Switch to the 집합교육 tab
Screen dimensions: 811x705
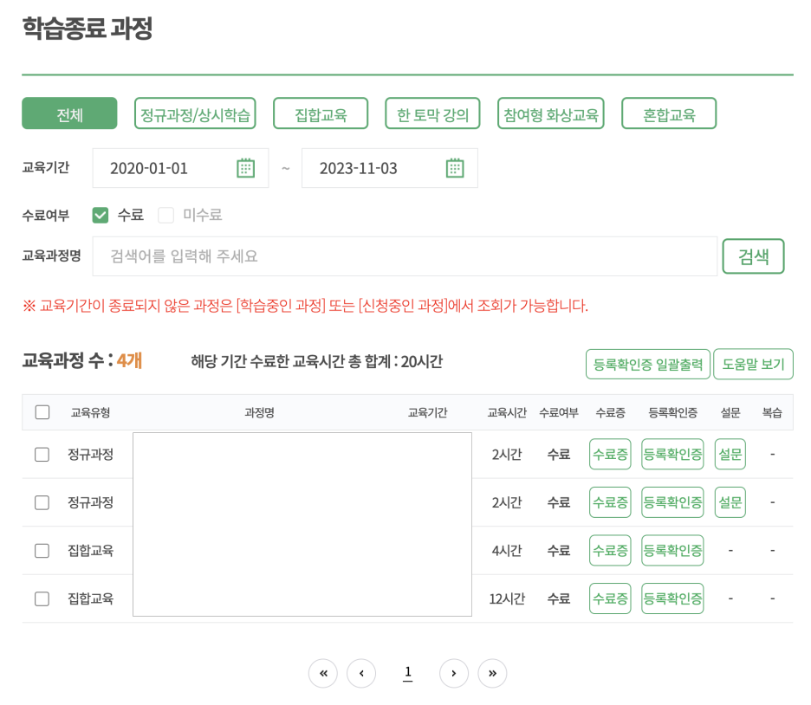click(321, 113)
